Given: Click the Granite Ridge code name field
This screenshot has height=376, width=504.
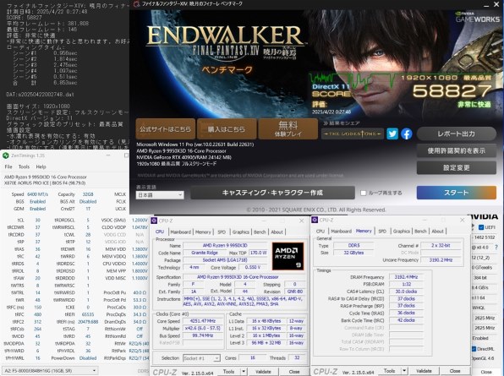Looking at the screenshot, I should 205,253.
